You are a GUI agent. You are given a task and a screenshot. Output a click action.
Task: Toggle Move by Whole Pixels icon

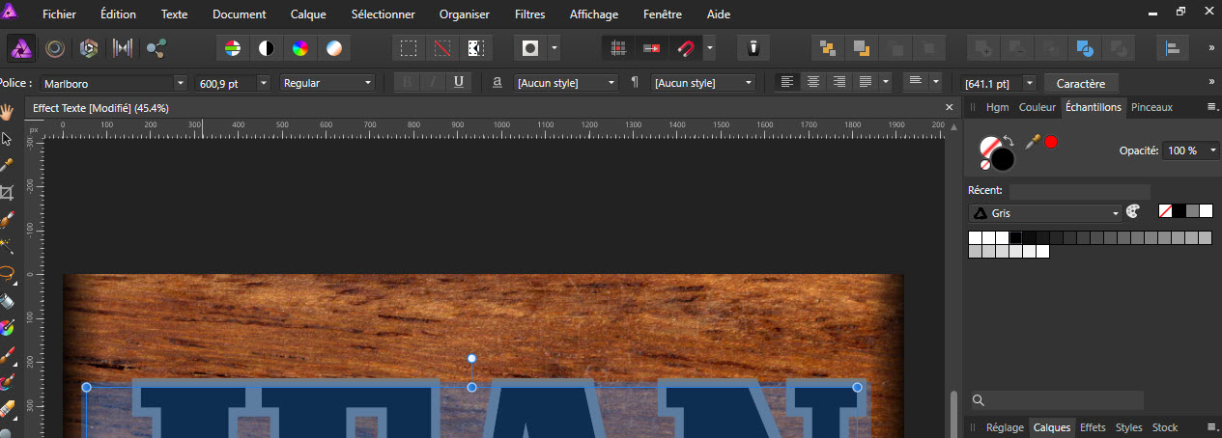(652, 47)
